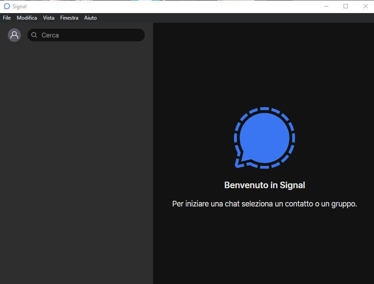Click the 'Benvenuto in Signal' heading

tap(264, 185)
